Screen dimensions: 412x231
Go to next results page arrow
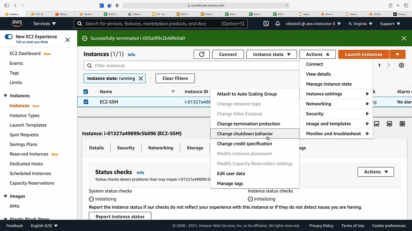click(x=388, y=65)
